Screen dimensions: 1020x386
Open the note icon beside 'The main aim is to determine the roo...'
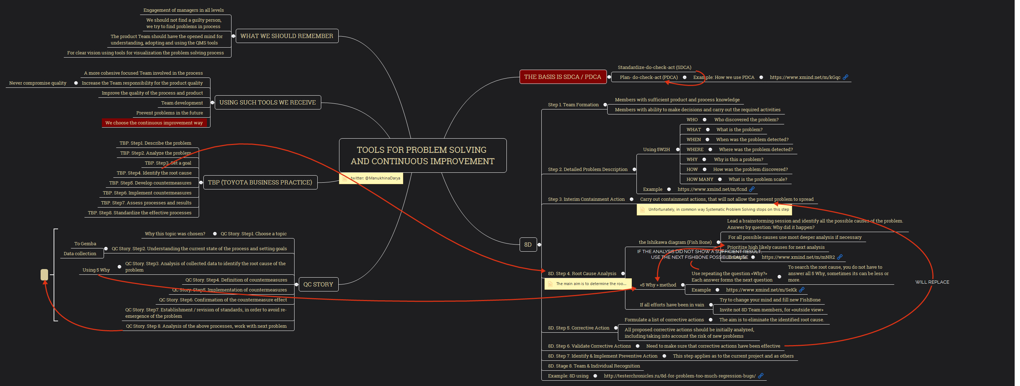[x=550, y=284]
